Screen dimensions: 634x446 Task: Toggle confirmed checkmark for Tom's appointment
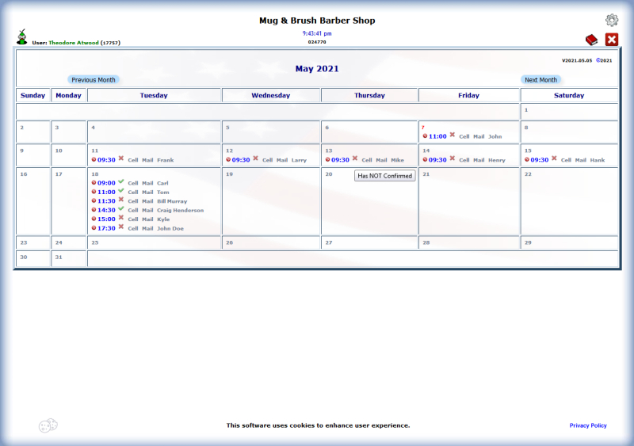[121, 191]
